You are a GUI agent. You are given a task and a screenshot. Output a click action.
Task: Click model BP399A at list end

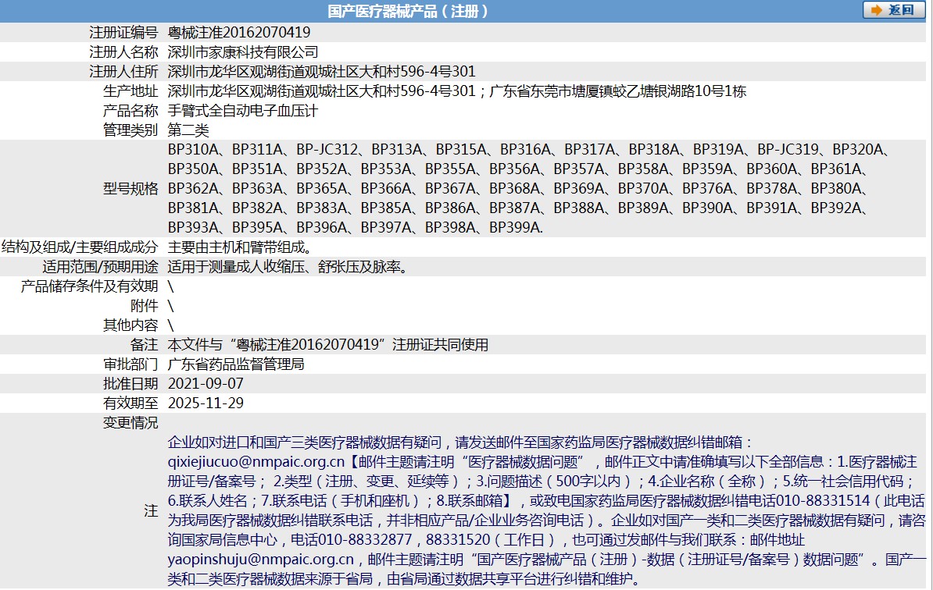(515, 228)
